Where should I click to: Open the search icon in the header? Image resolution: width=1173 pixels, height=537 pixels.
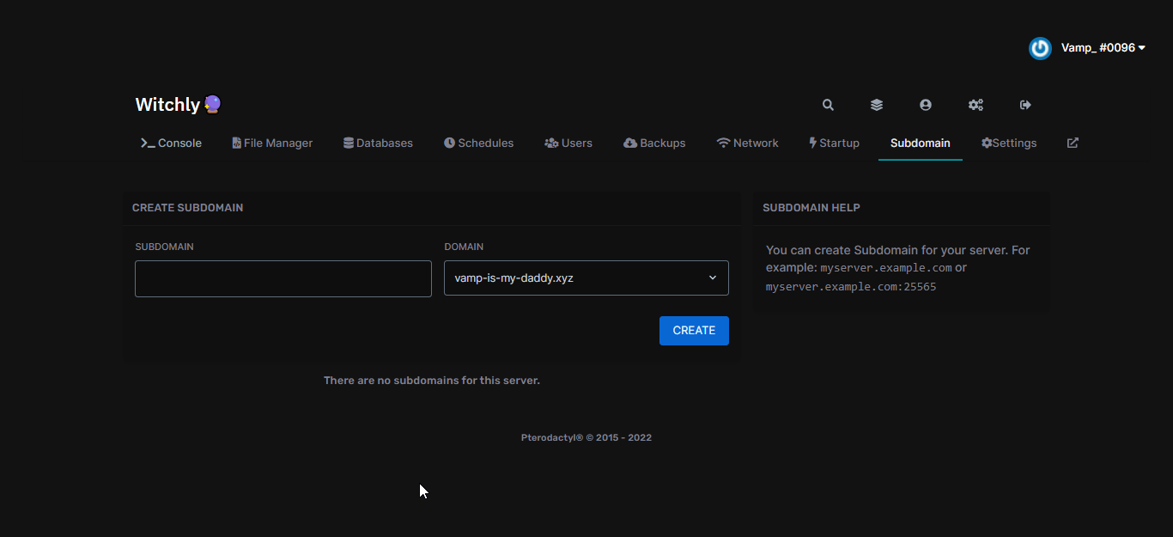point(827,104)
